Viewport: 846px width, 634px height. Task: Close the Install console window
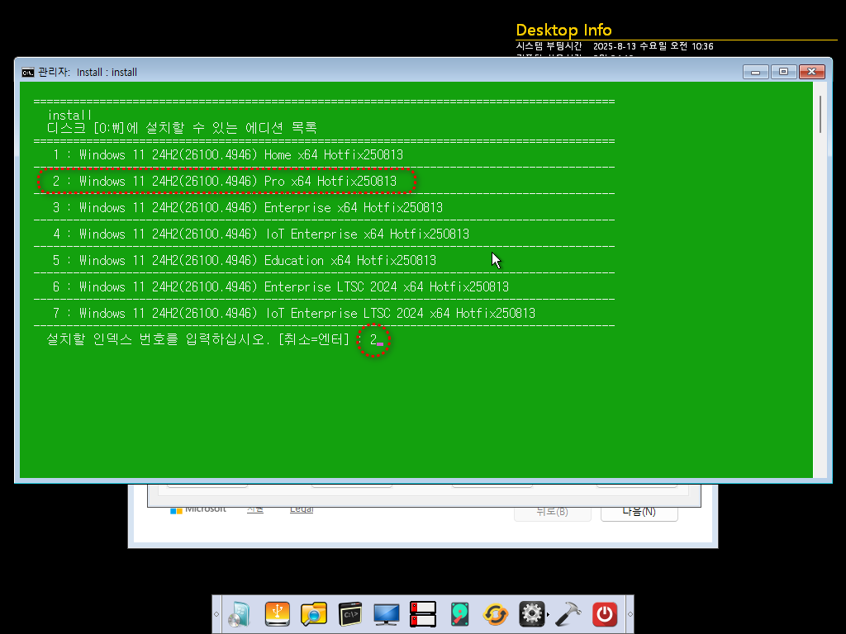coord(812,72)
